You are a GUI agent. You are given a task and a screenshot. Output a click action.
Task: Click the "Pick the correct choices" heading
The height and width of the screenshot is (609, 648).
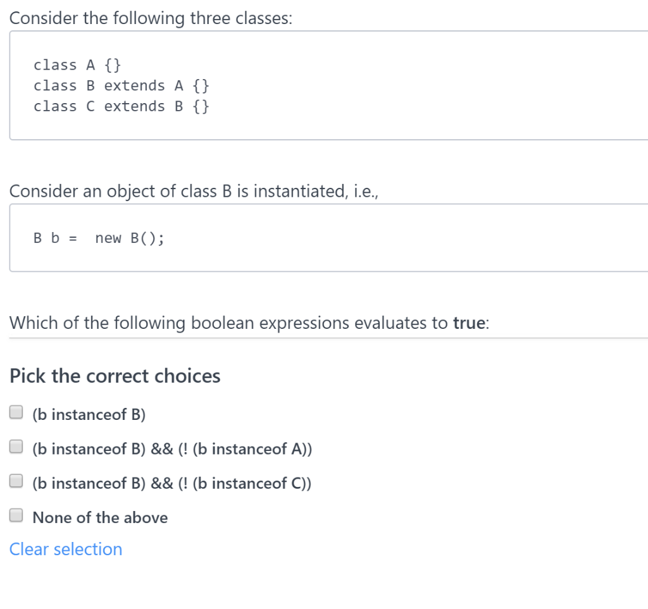point(115,376)
